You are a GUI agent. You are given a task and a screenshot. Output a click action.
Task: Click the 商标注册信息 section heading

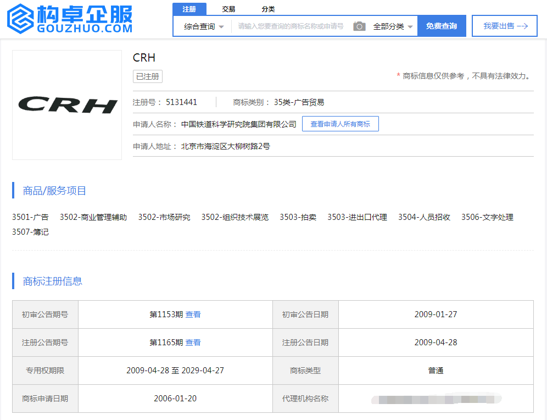pyautogui.click(x=52, y=281)
